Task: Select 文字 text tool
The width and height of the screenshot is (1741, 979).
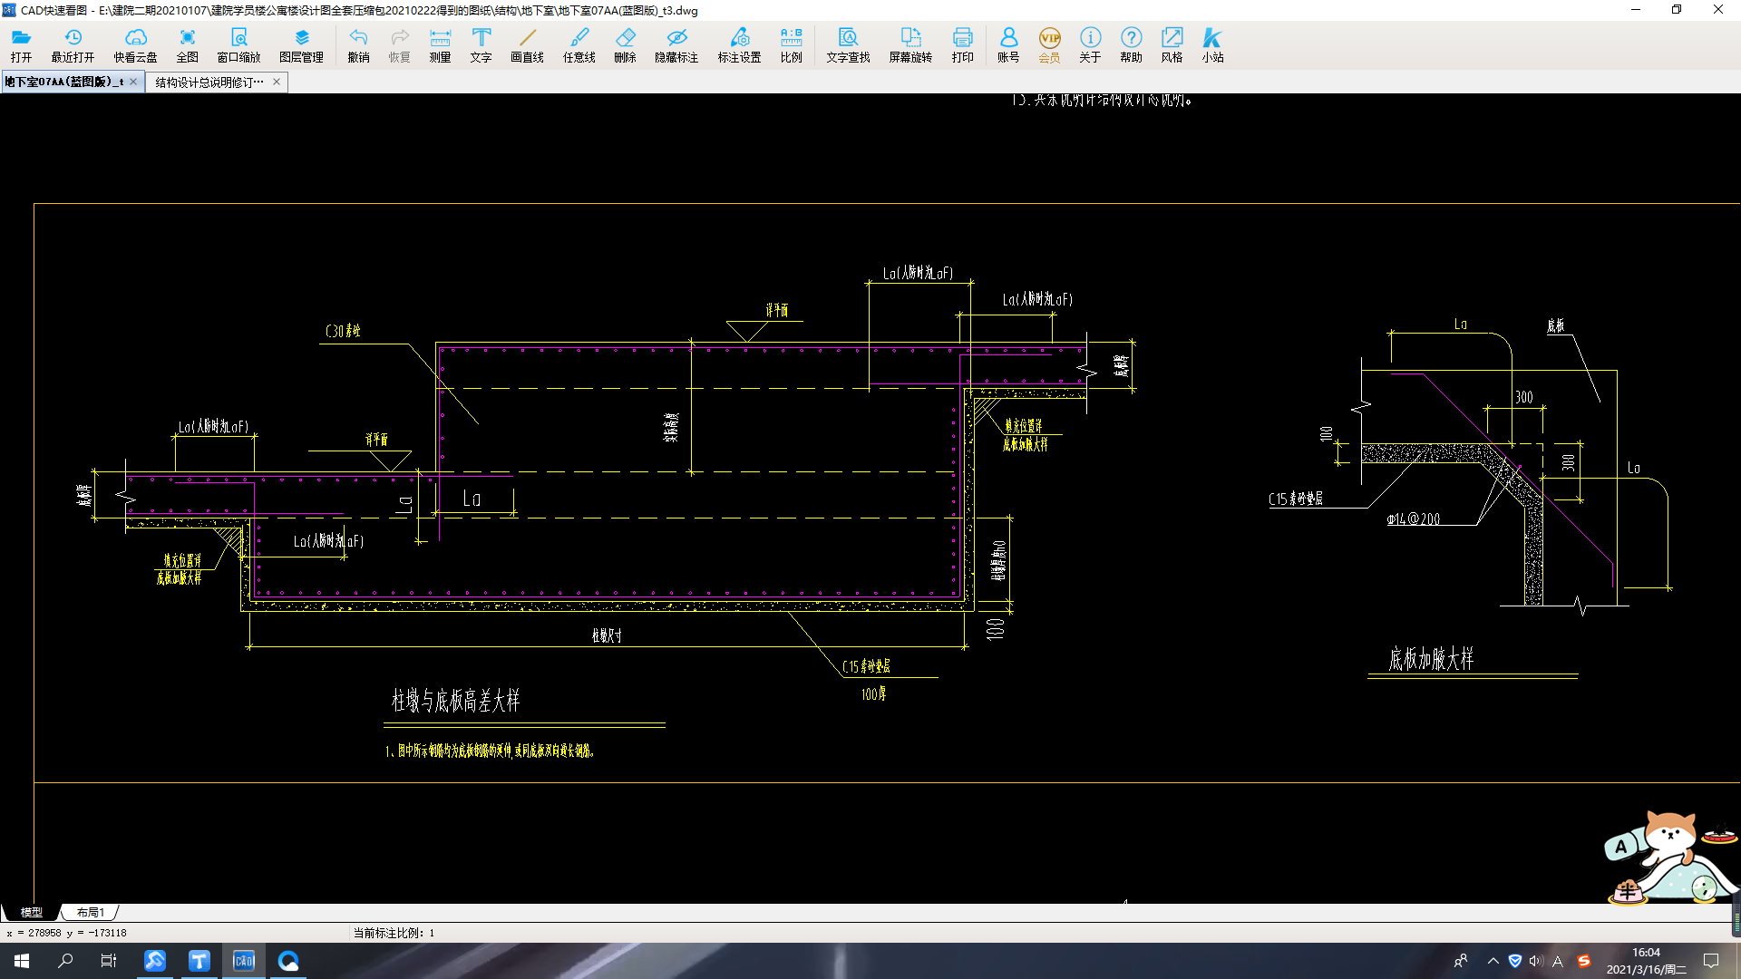Action: [x=481, y=45]
